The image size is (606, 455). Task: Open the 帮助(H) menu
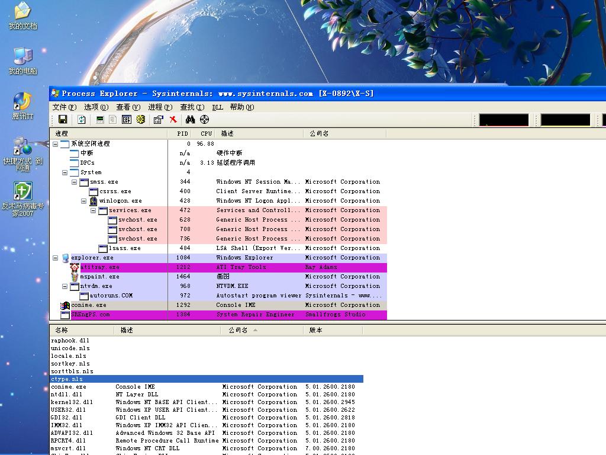tap(241, 107)
